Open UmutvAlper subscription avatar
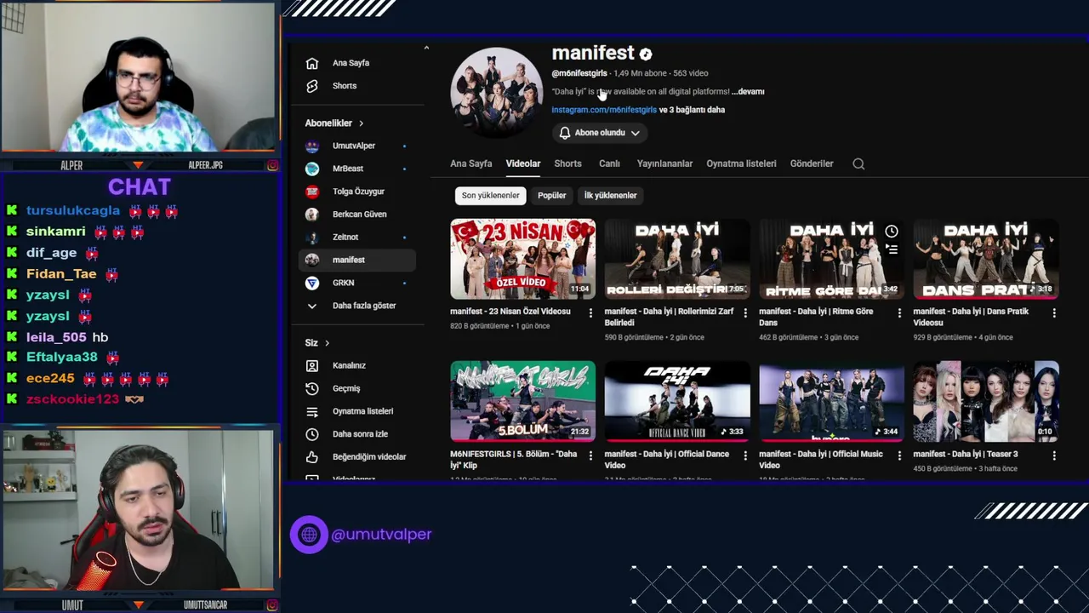 [x=312, y=146]
